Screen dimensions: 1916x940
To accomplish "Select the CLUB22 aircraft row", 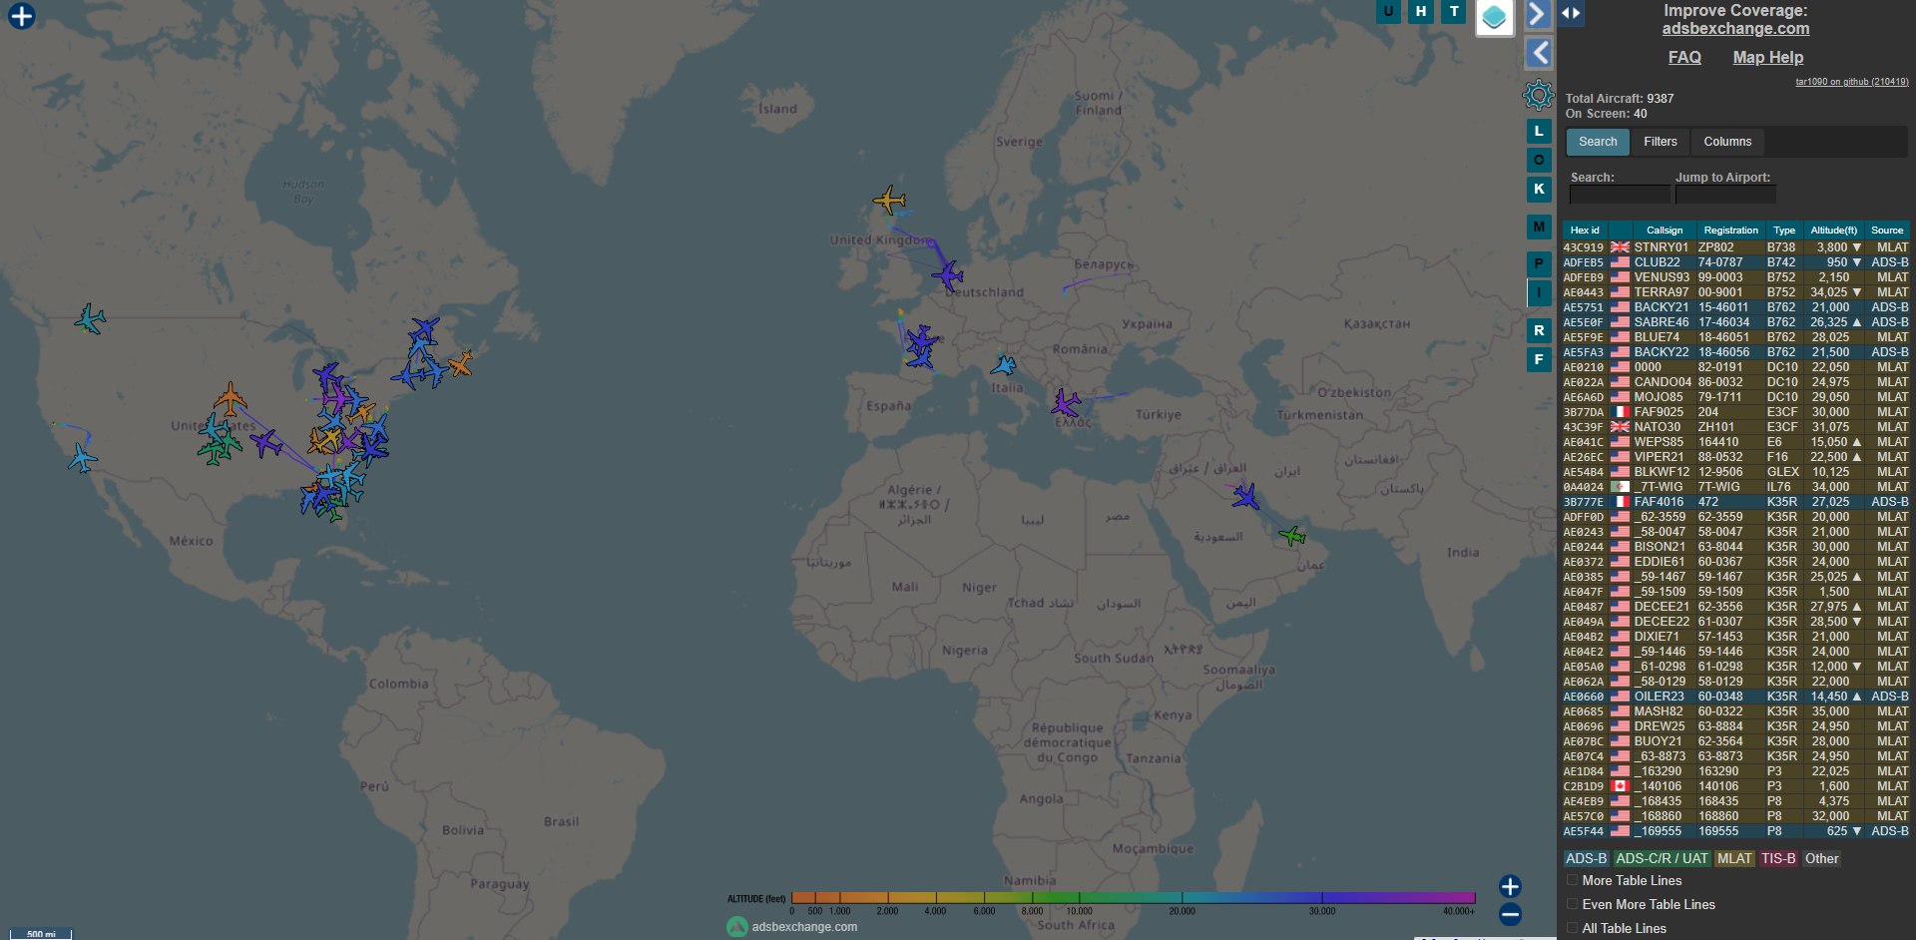I will (x=1735, y=262).
